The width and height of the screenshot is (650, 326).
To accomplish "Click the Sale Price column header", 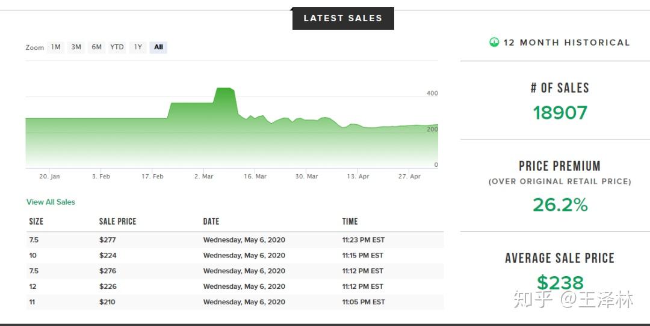I will coord(117,222).
